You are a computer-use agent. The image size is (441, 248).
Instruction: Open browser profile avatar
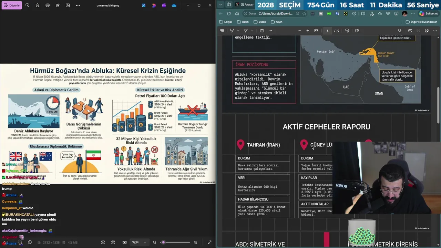[x=404, y=13]
